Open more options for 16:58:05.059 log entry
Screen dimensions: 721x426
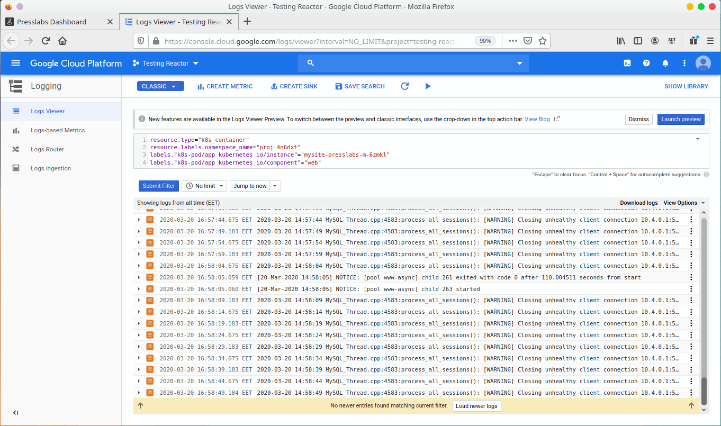pos(691,277)
